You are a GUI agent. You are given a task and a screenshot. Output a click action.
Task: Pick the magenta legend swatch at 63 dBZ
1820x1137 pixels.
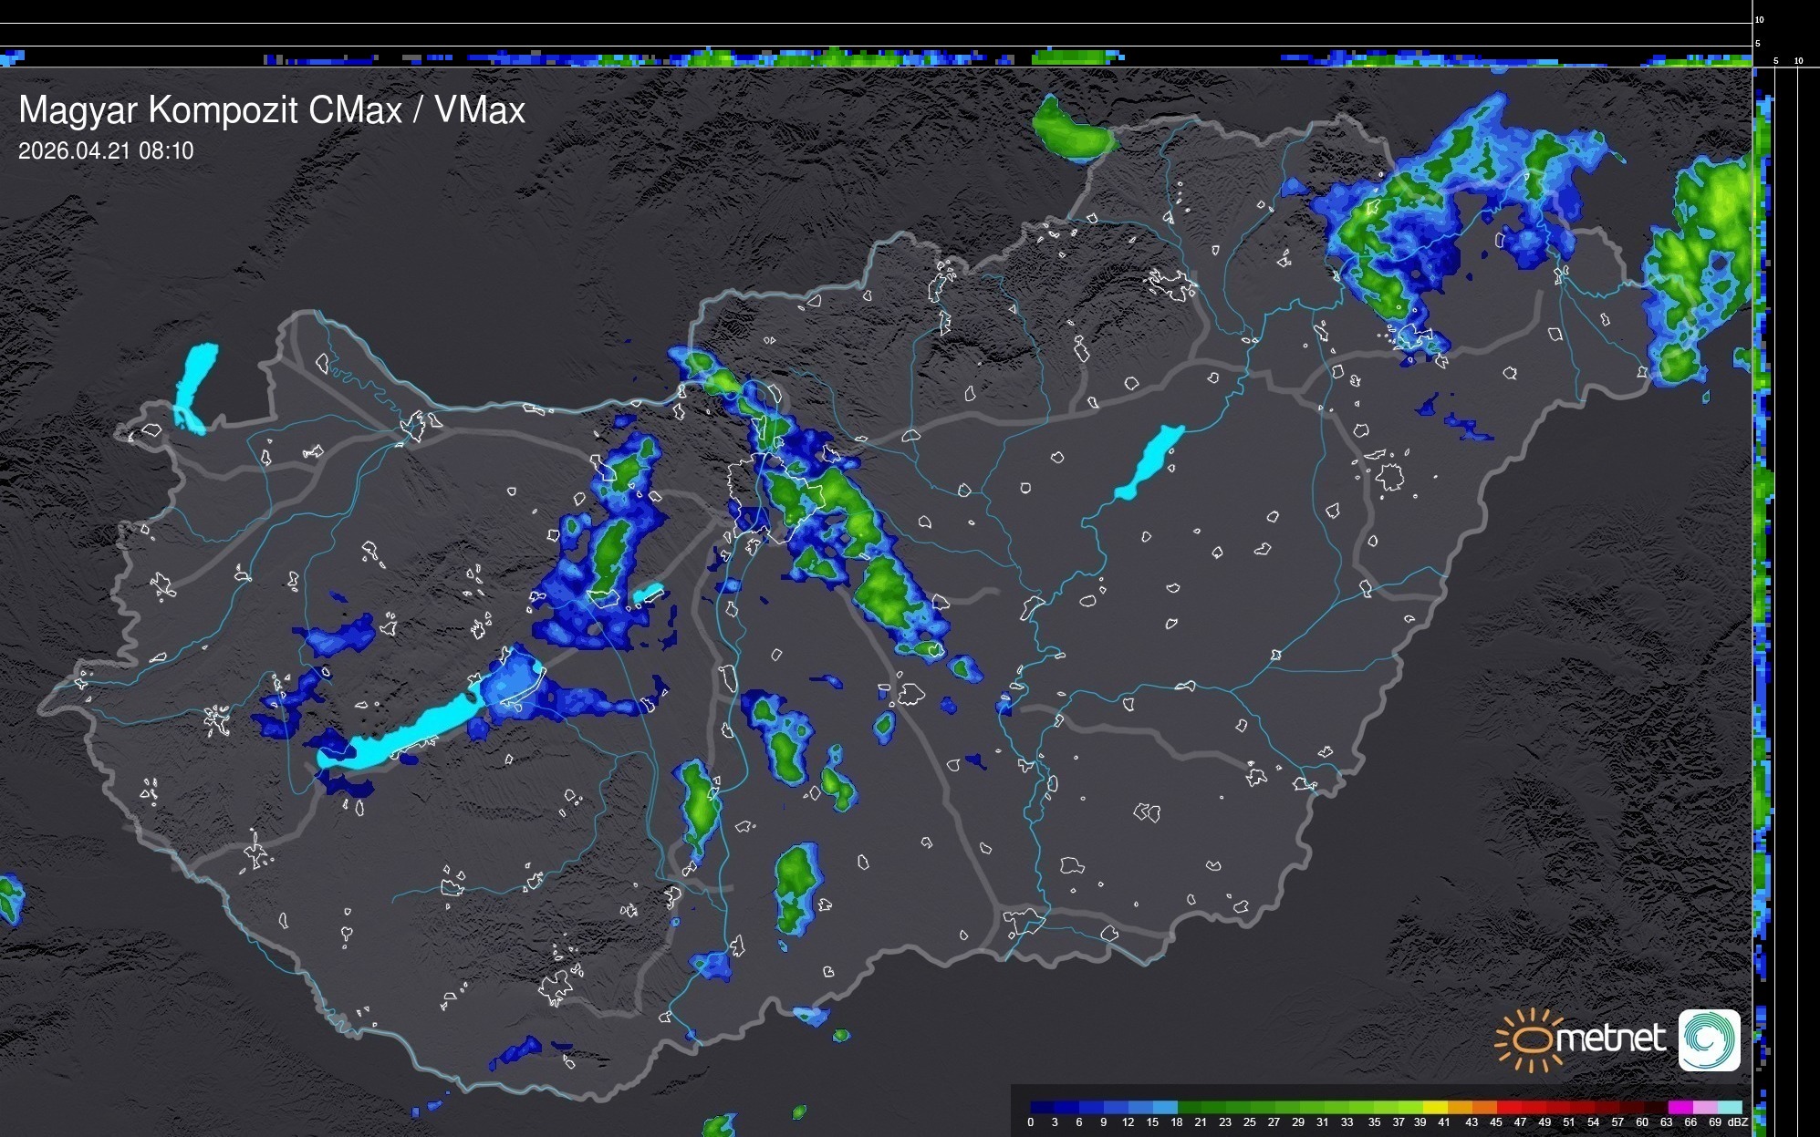tap(1679, 1107)
